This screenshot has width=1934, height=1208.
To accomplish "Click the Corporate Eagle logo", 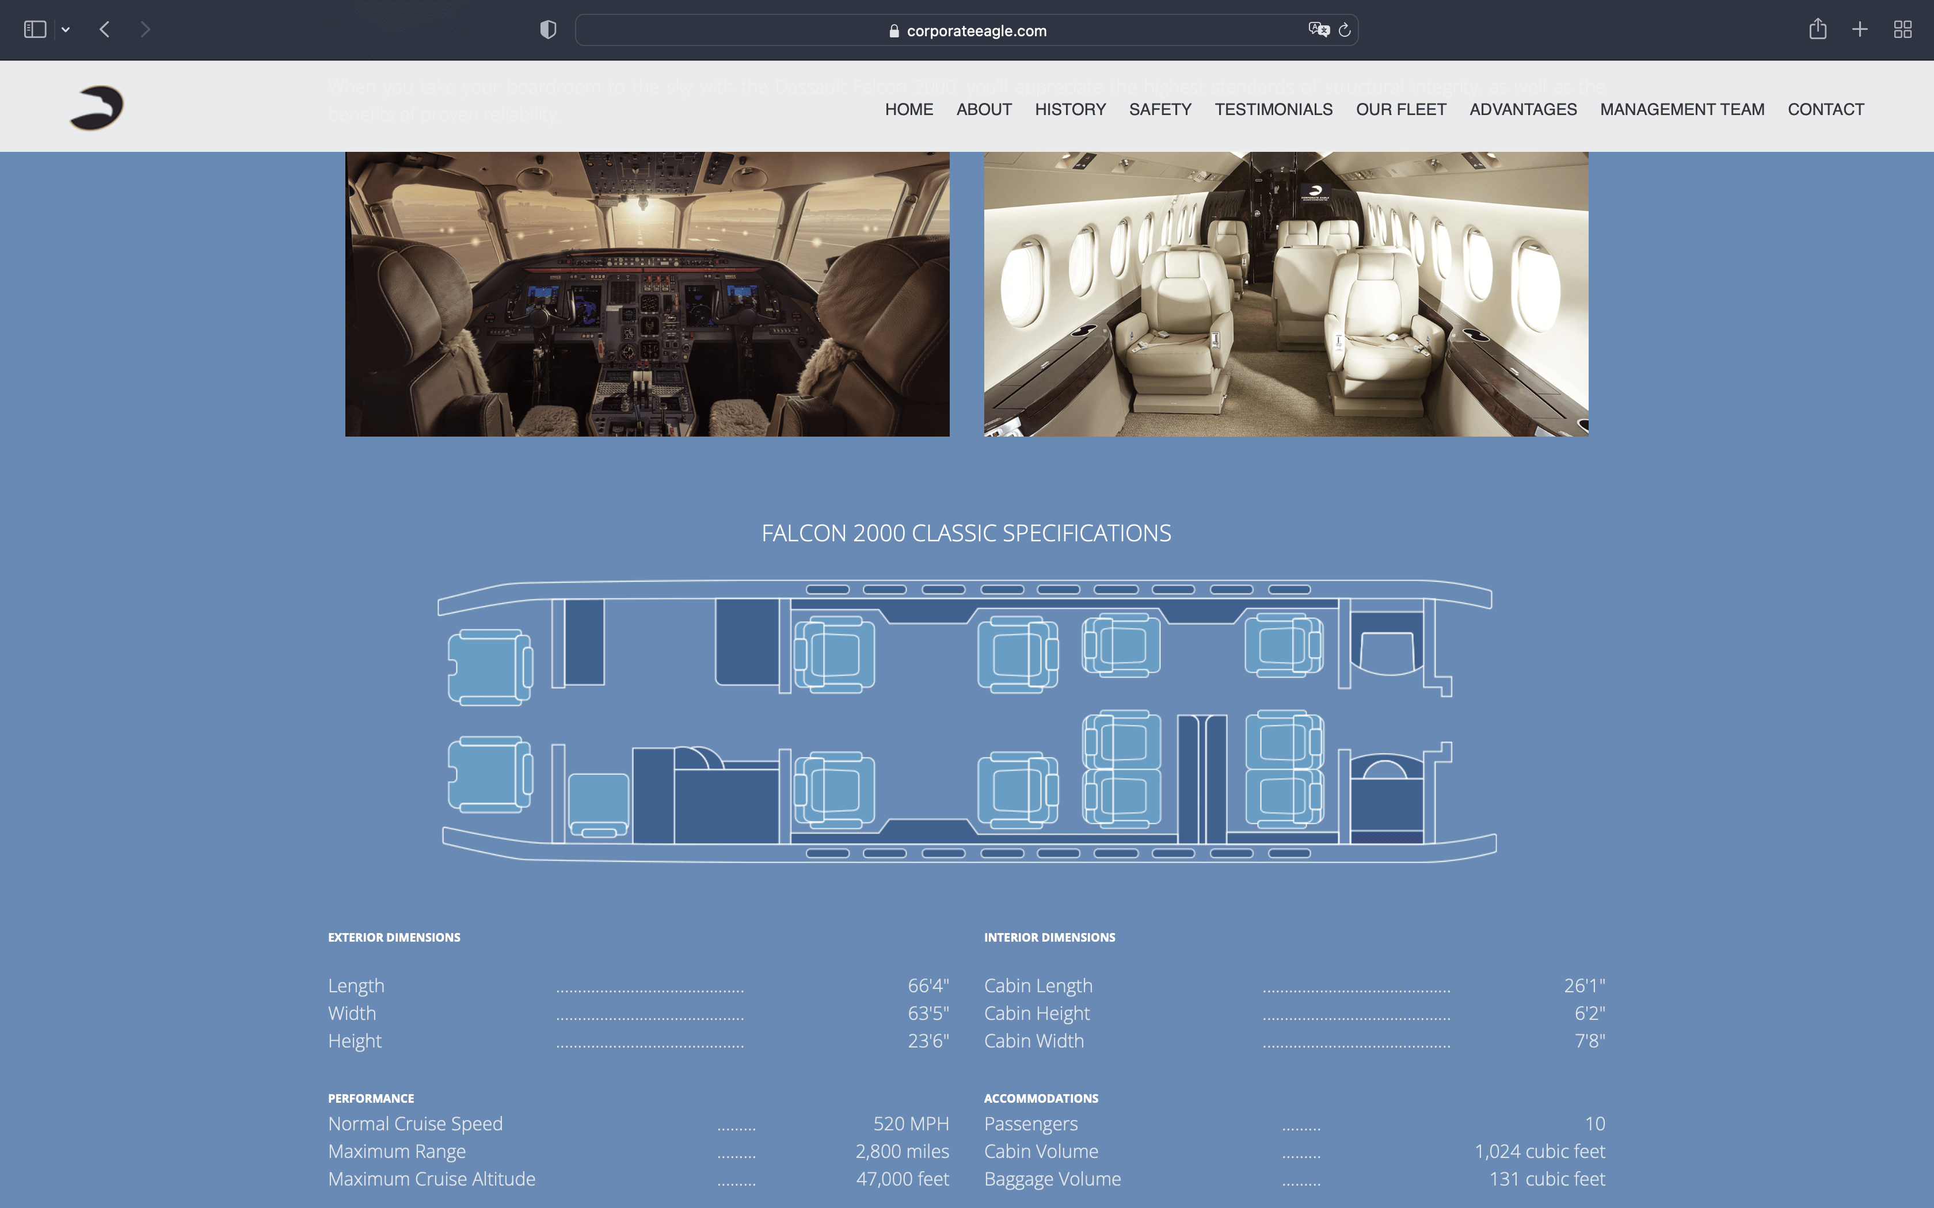I will coord(97,108).
